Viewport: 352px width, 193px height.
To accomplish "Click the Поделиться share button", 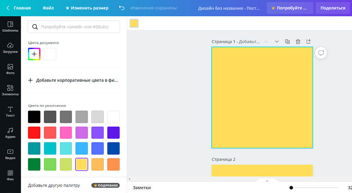I will tap(332, 8).
